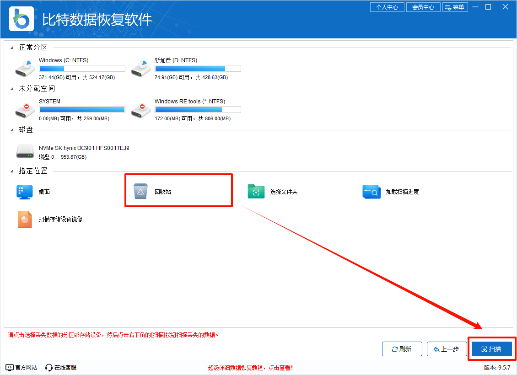This screenshot has width=517, height=375.
Task: Open the data recovery tutorial link
Action: click(x=250, y=367)
